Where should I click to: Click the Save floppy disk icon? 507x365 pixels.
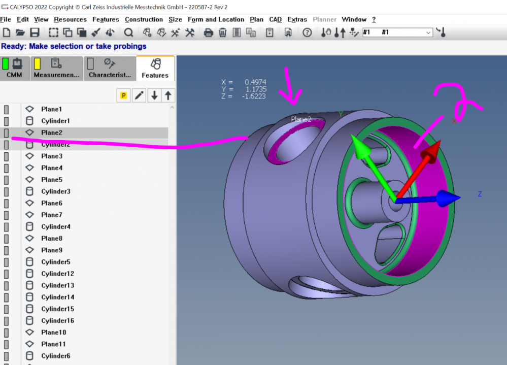click(x=35, y=32)
